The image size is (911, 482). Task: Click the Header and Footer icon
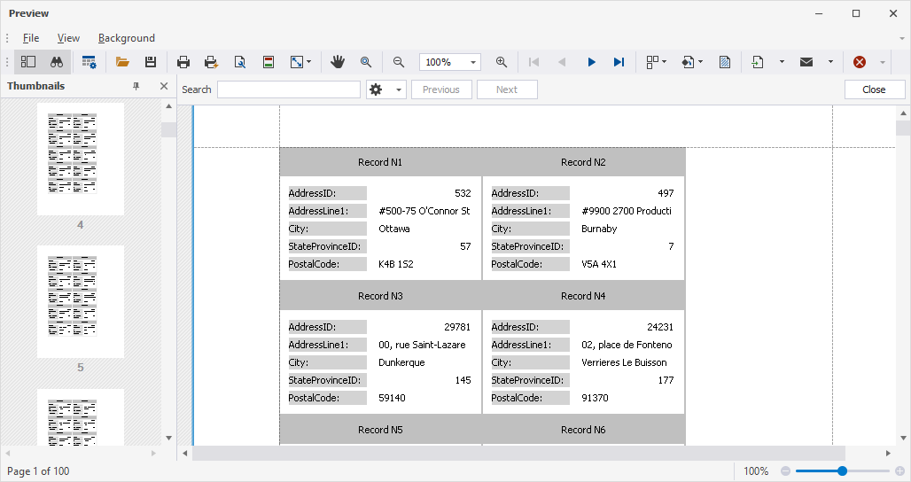pos(269,61)
